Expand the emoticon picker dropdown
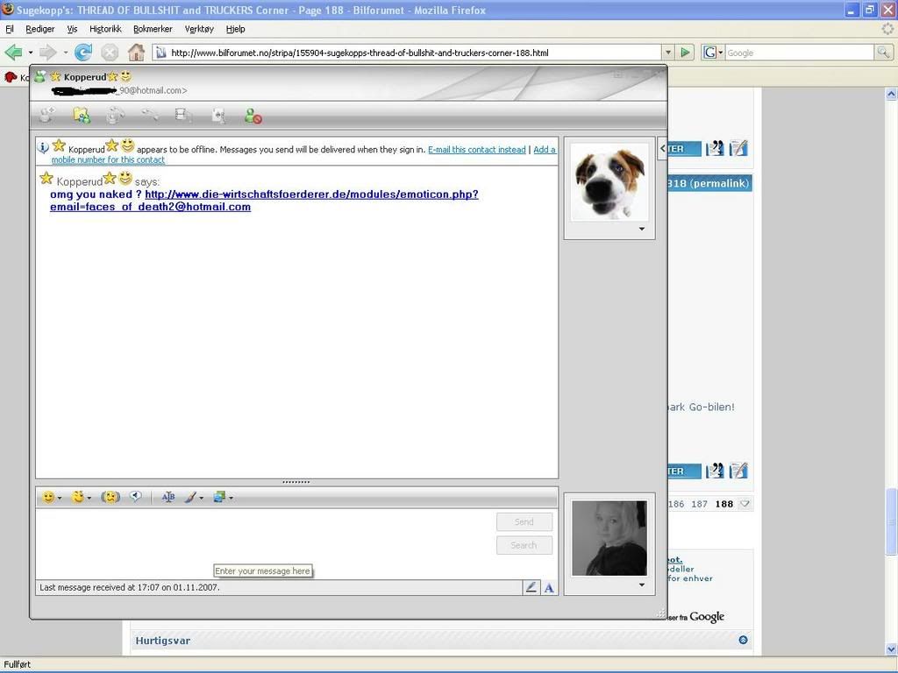 (x=60, y=498)
